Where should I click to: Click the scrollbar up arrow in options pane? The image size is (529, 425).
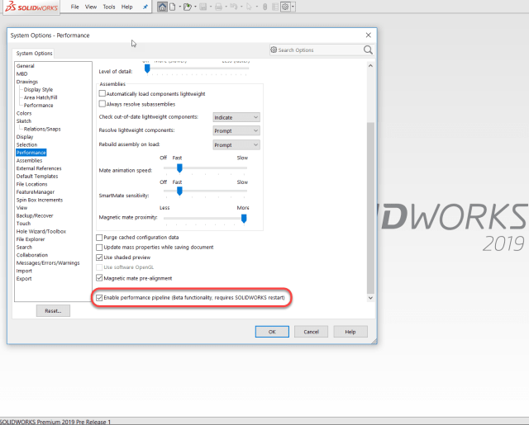pyautogui.click(x=370, y=66)
